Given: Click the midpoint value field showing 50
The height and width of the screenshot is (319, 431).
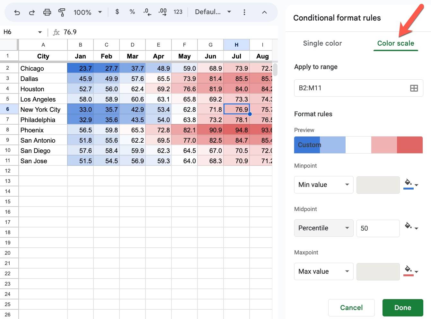Looking at the screenshot, I should 378,228.
